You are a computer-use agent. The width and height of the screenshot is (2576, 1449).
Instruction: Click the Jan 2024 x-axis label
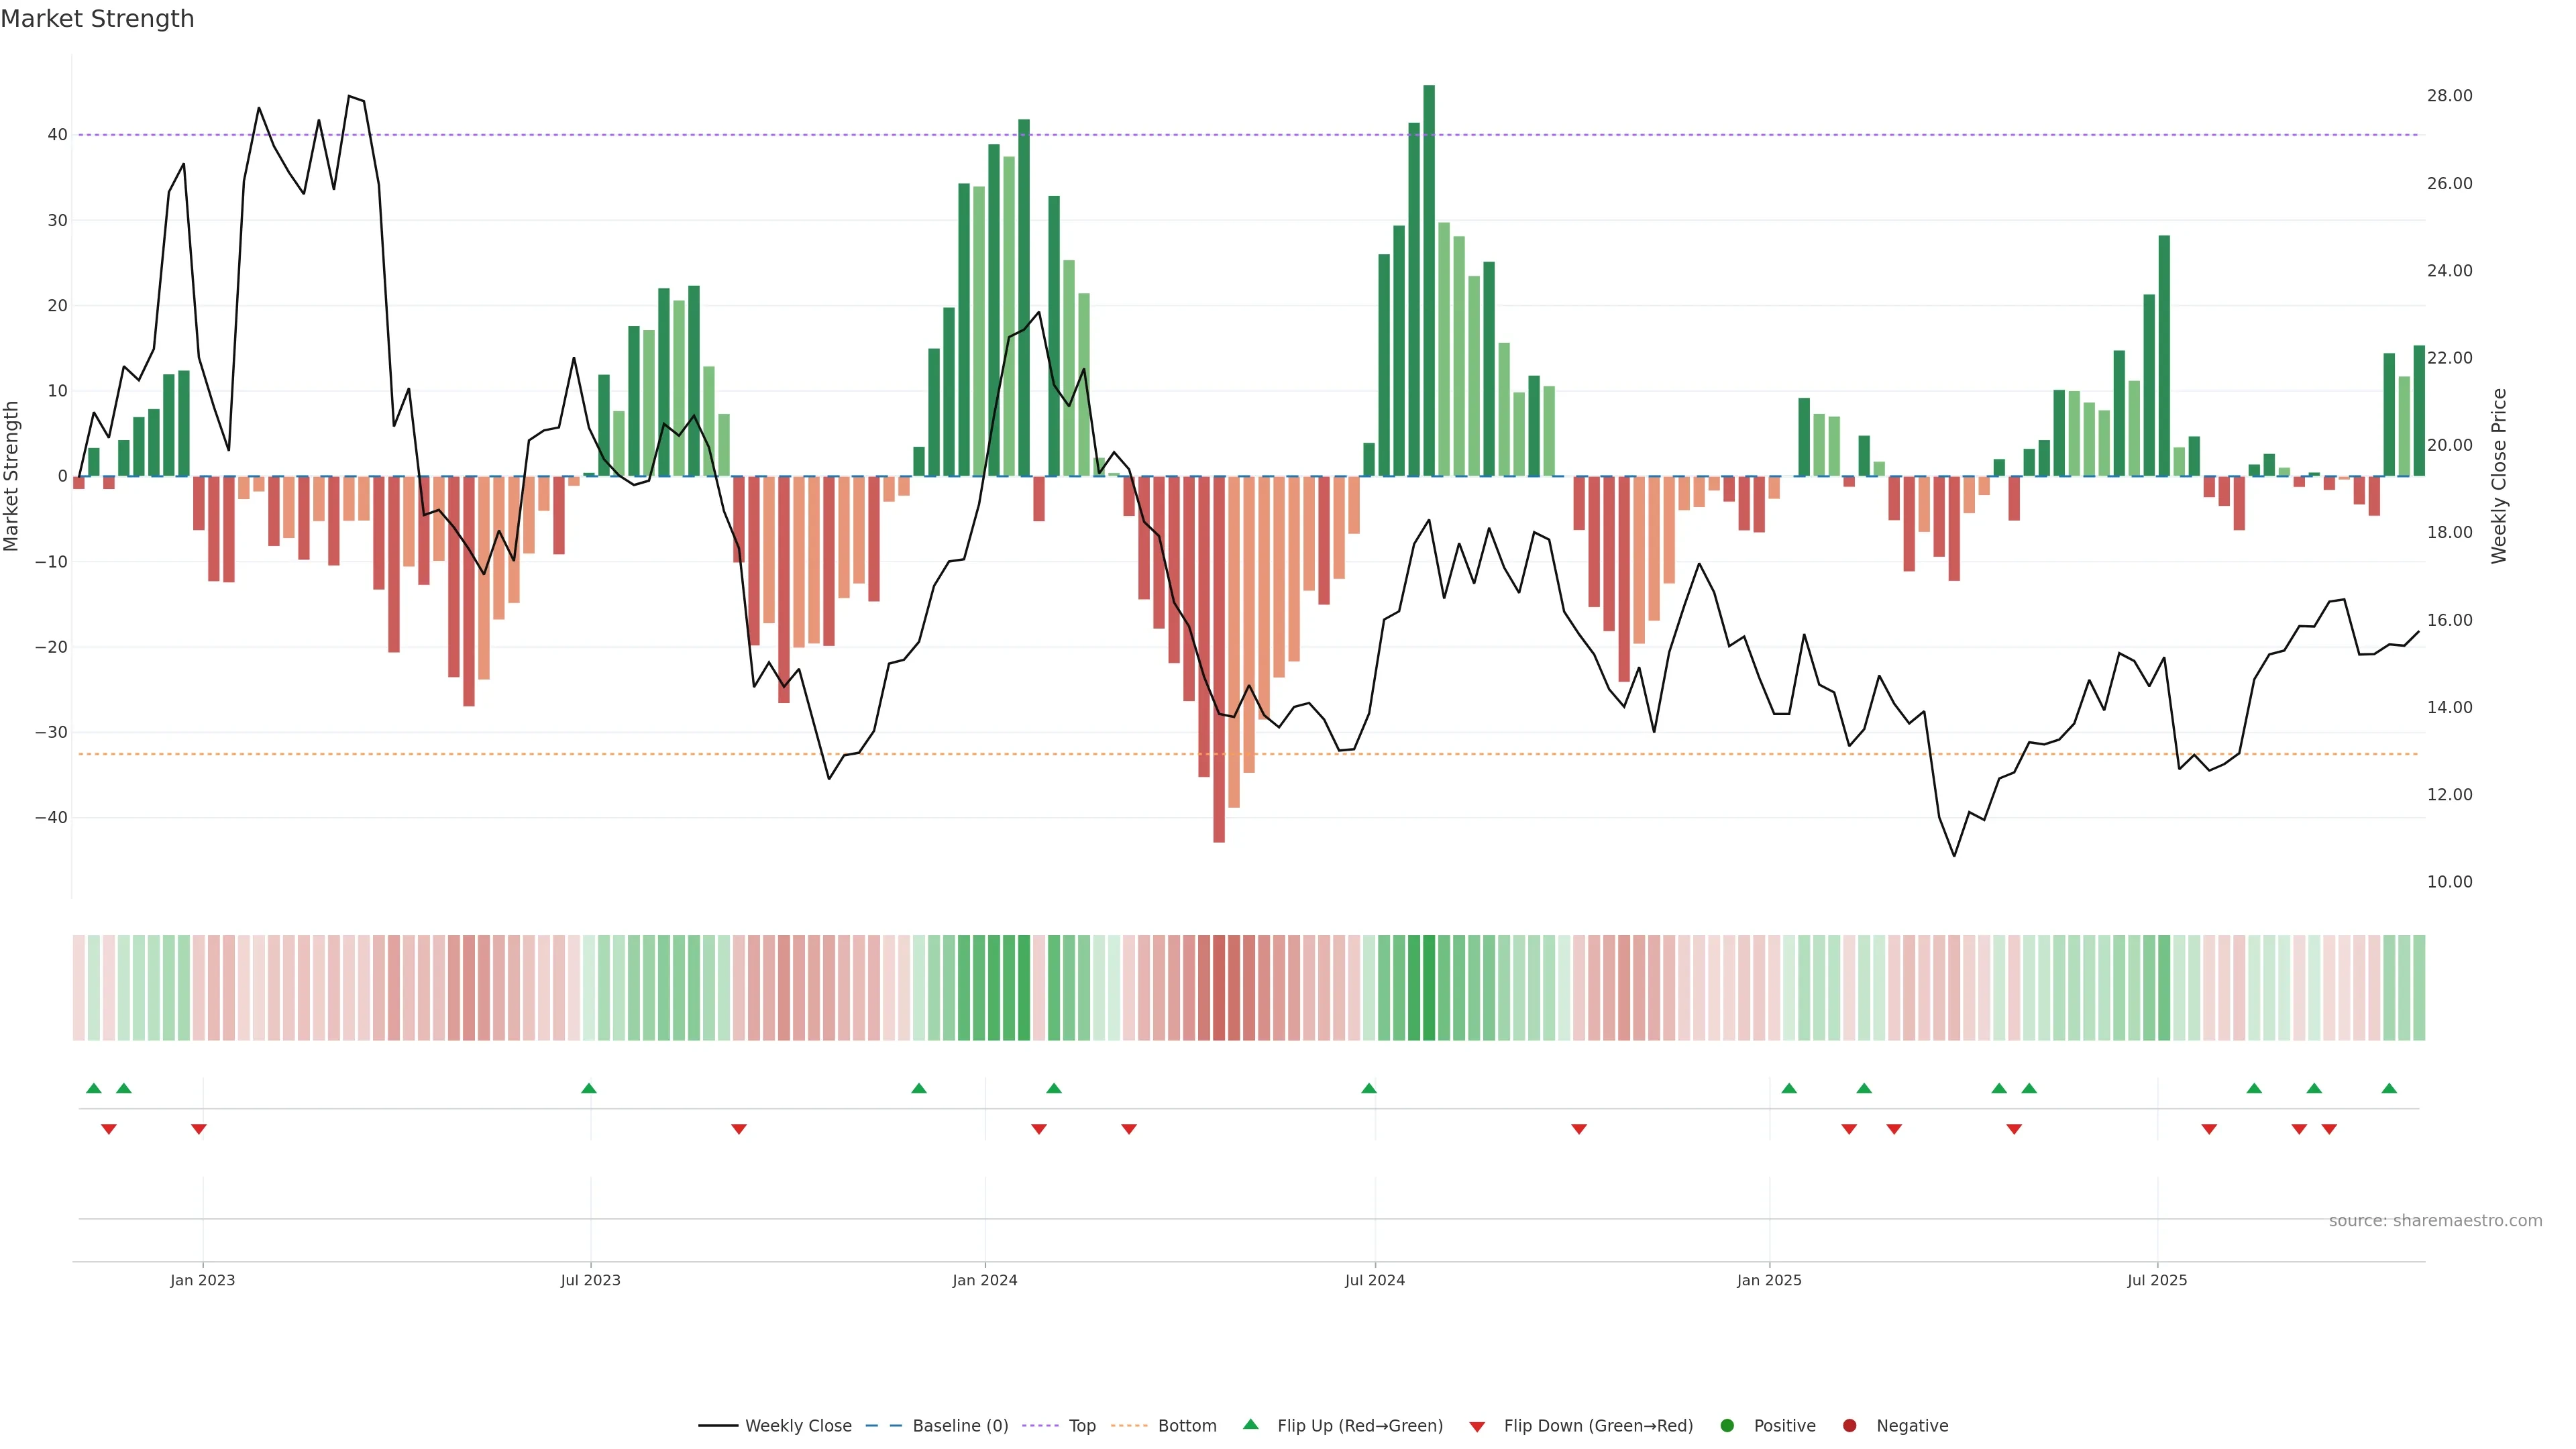click(984, 1280)
